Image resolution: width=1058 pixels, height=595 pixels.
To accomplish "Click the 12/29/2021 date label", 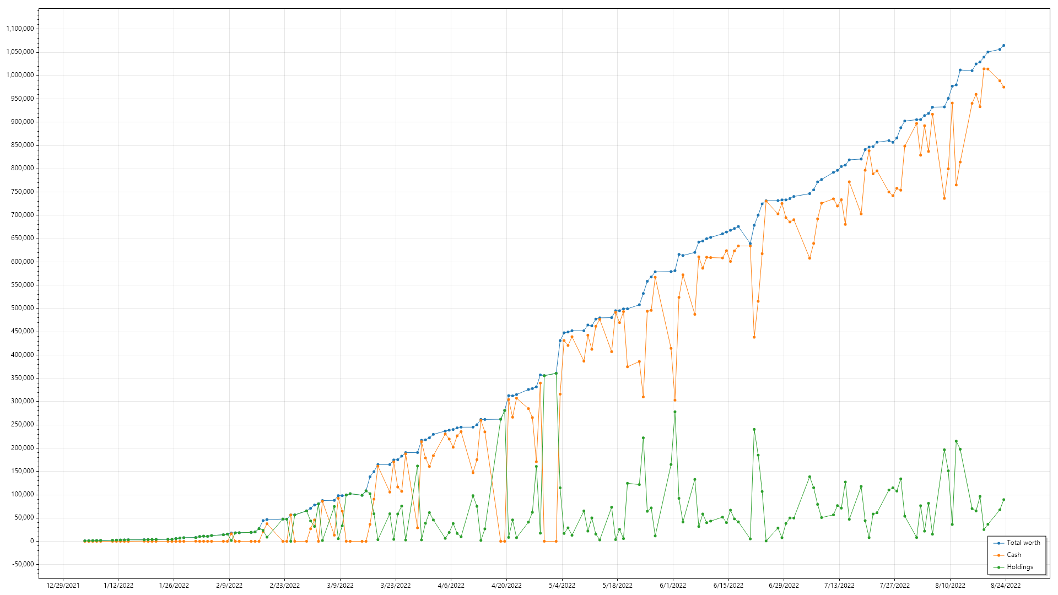I will (x=63, y=586).
